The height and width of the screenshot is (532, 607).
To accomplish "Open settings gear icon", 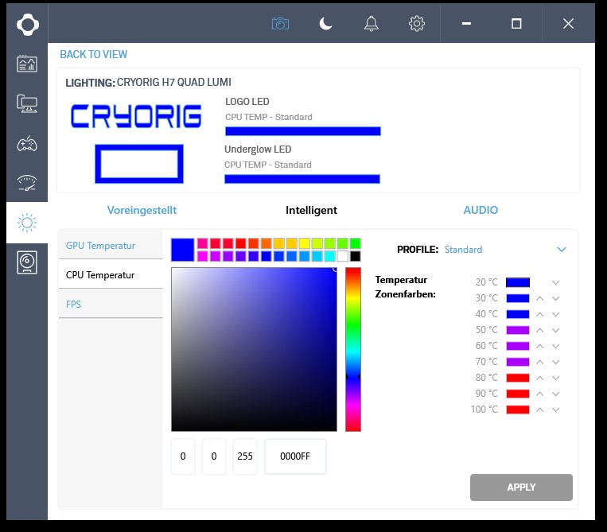I will point(417,24).
